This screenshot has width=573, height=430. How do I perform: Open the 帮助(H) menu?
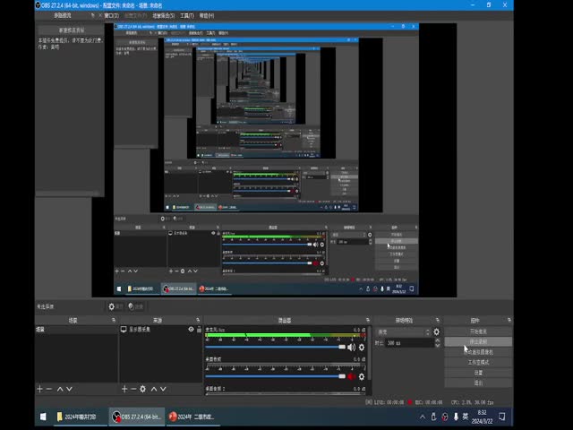tap(207, 15)
